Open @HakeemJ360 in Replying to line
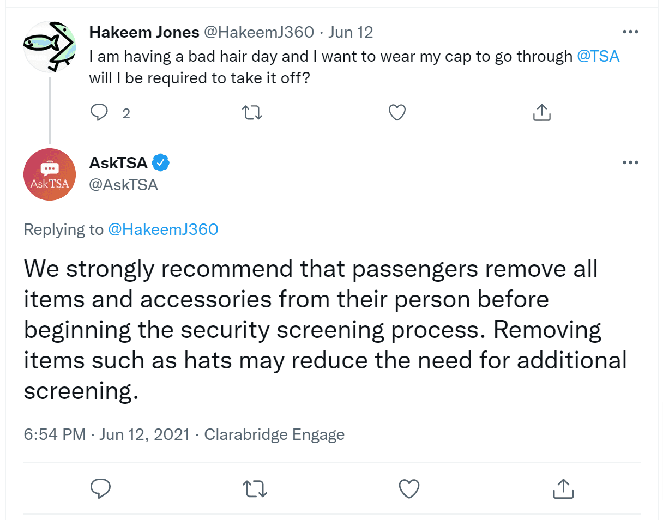 pos(163,229)
